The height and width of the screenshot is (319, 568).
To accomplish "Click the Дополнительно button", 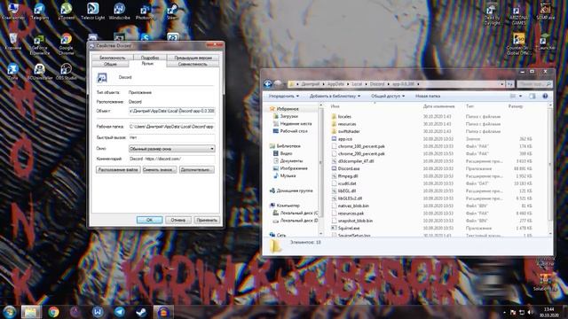I will coord(197,169).
